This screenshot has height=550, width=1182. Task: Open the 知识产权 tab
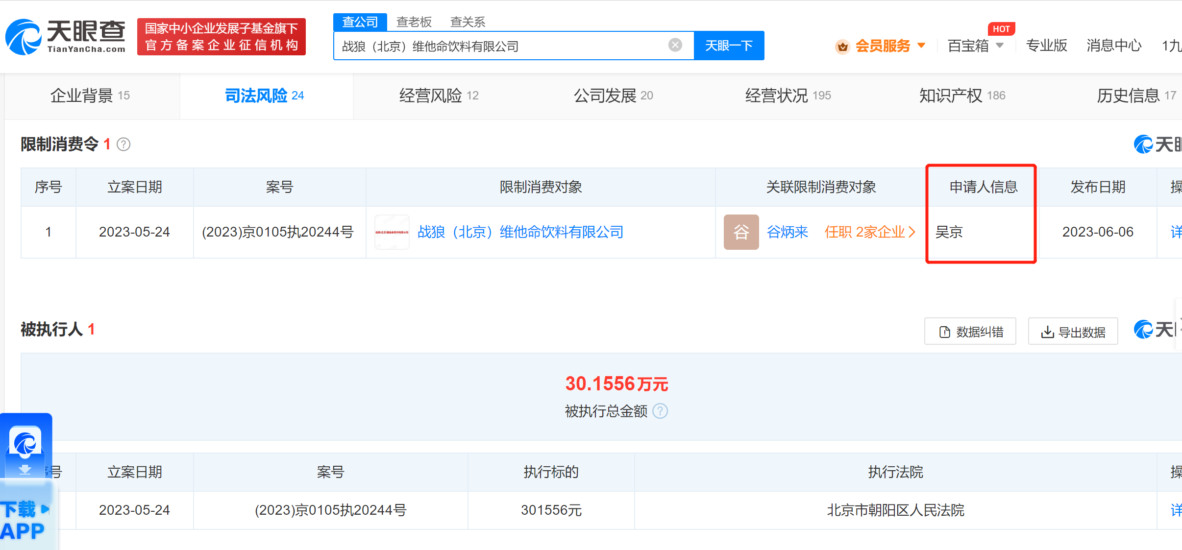pyautogui.click(x=961, y=96)
